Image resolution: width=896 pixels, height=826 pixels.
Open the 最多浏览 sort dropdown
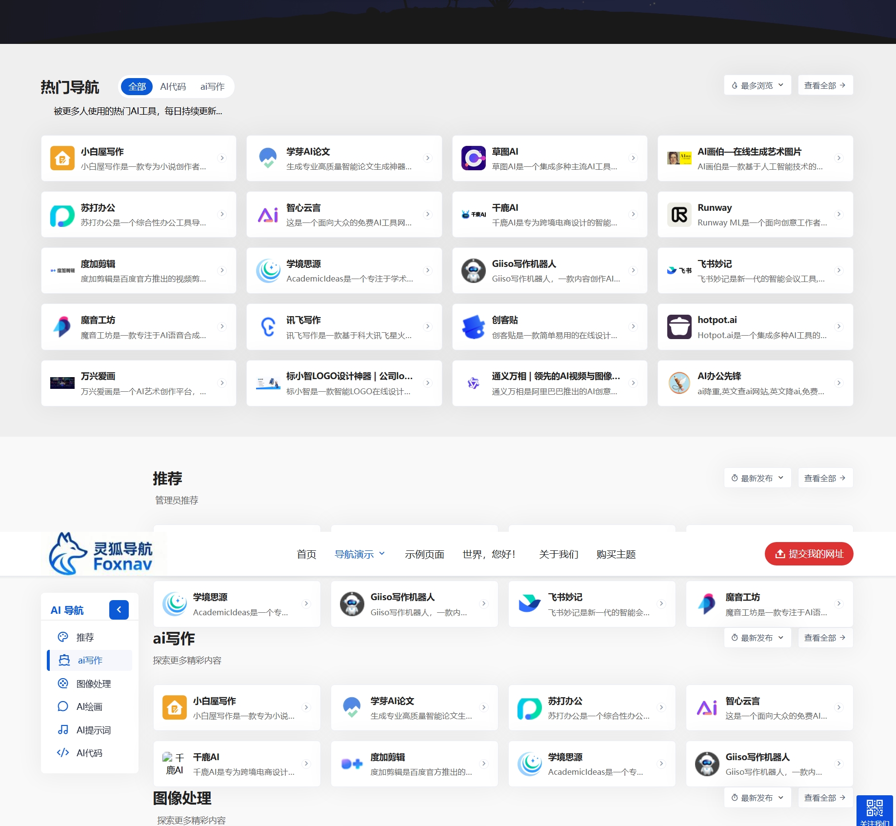click(757, 85)
